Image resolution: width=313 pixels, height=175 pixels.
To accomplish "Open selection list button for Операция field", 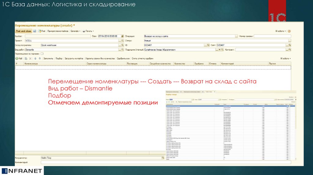I will coord(236,36).
